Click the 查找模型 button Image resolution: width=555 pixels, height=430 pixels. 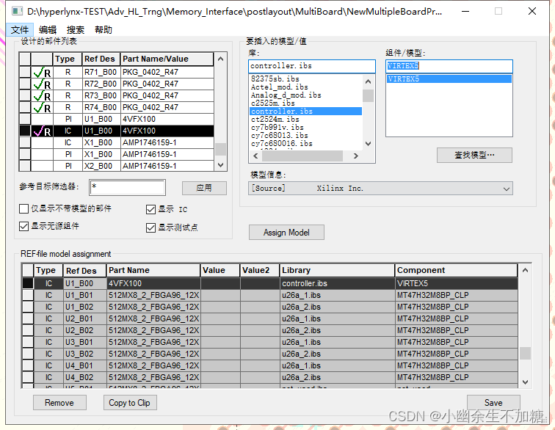474,155
